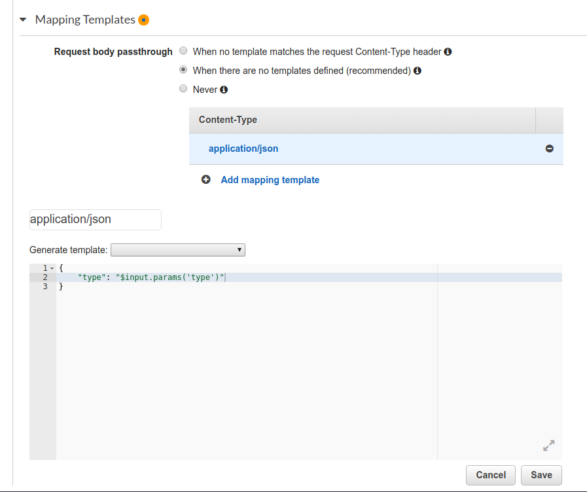Screen dimensions: 587x492
Task: Click the plus icon to add template
Action: tap(206, 179)
